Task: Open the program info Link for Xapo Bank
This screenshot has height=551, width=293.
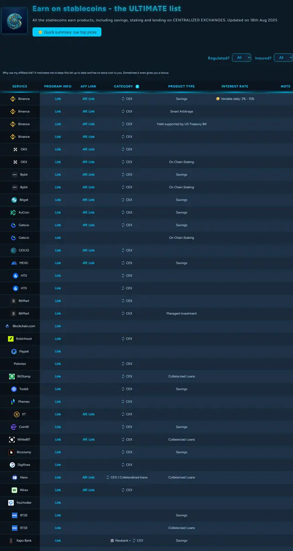Action: pos(58,540)
